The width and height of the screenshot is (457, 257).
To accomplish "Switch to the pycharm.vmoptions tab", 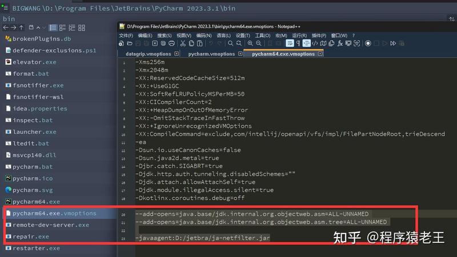I will [211, 54].
